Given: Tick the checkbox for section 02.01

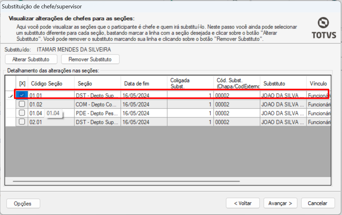Looking at the screenshot, I should 22,122.
